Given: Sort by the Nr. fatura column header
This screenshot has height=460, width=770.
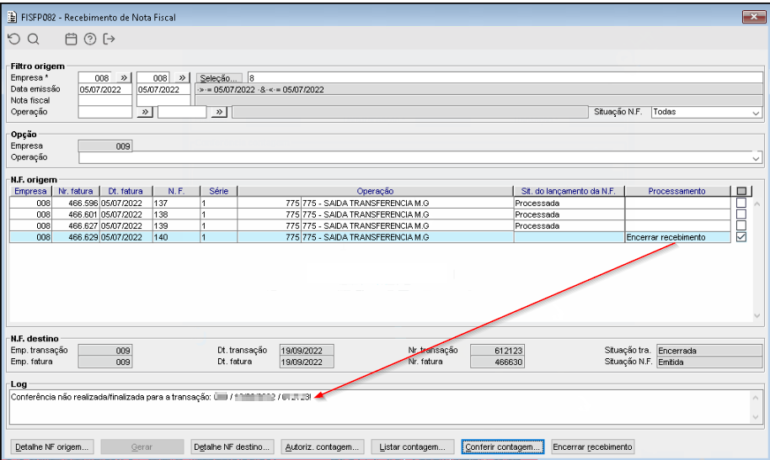Looking at the screenshot, I should pos(76,191).
